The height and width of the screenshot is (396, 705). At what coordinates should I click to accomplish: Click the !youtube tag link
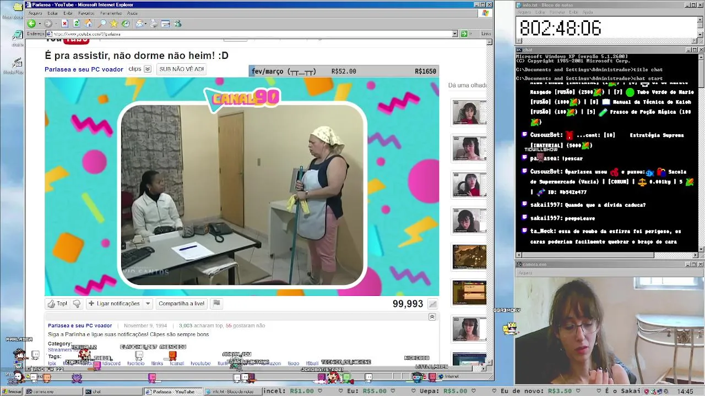pos(200,364)
